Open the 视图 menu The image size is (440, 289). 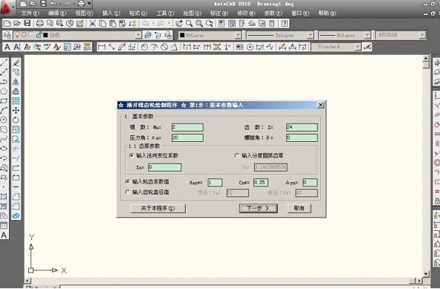84,13
